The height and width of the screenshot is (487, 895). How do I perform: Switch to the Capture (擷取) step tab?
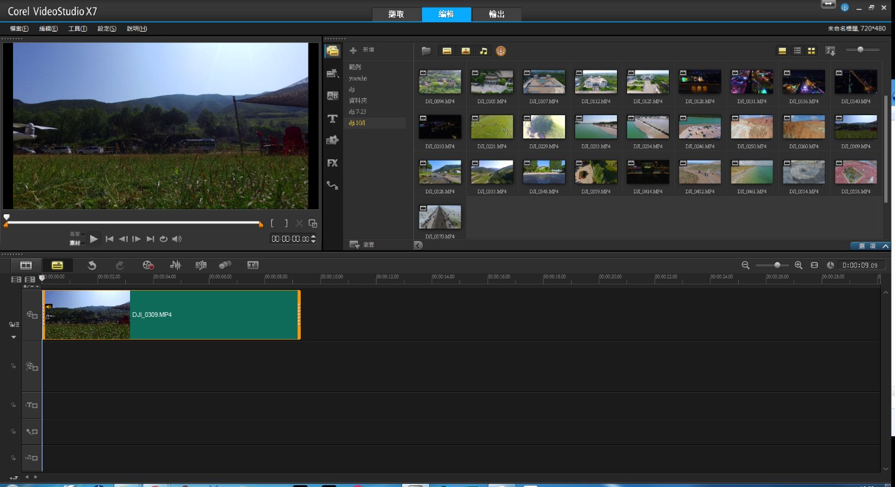396,14
